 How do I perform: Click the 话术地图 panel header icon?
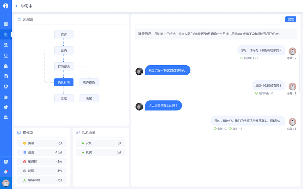coord(78,133)
